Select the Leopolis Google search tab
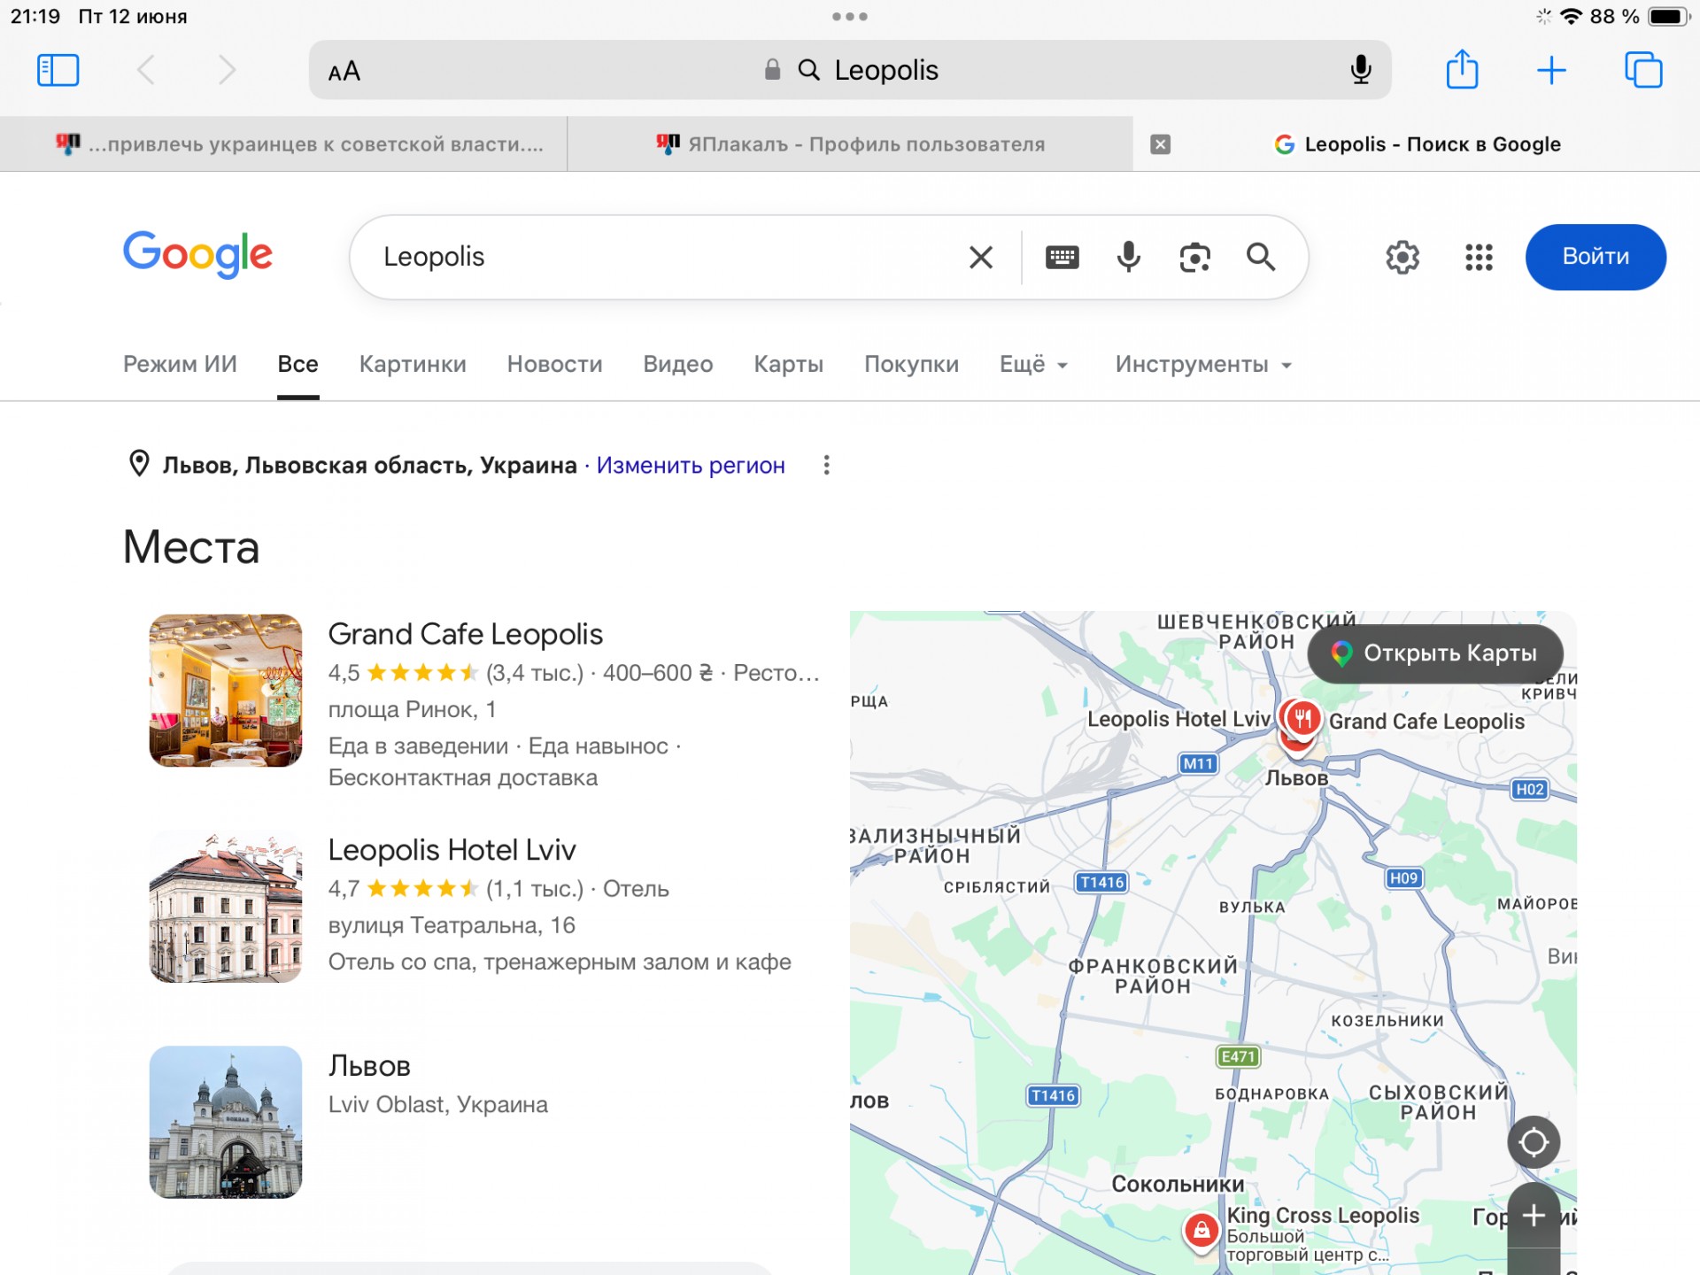Image resolution: width=1700 pixels, height=1275 pixels. 1417,144
